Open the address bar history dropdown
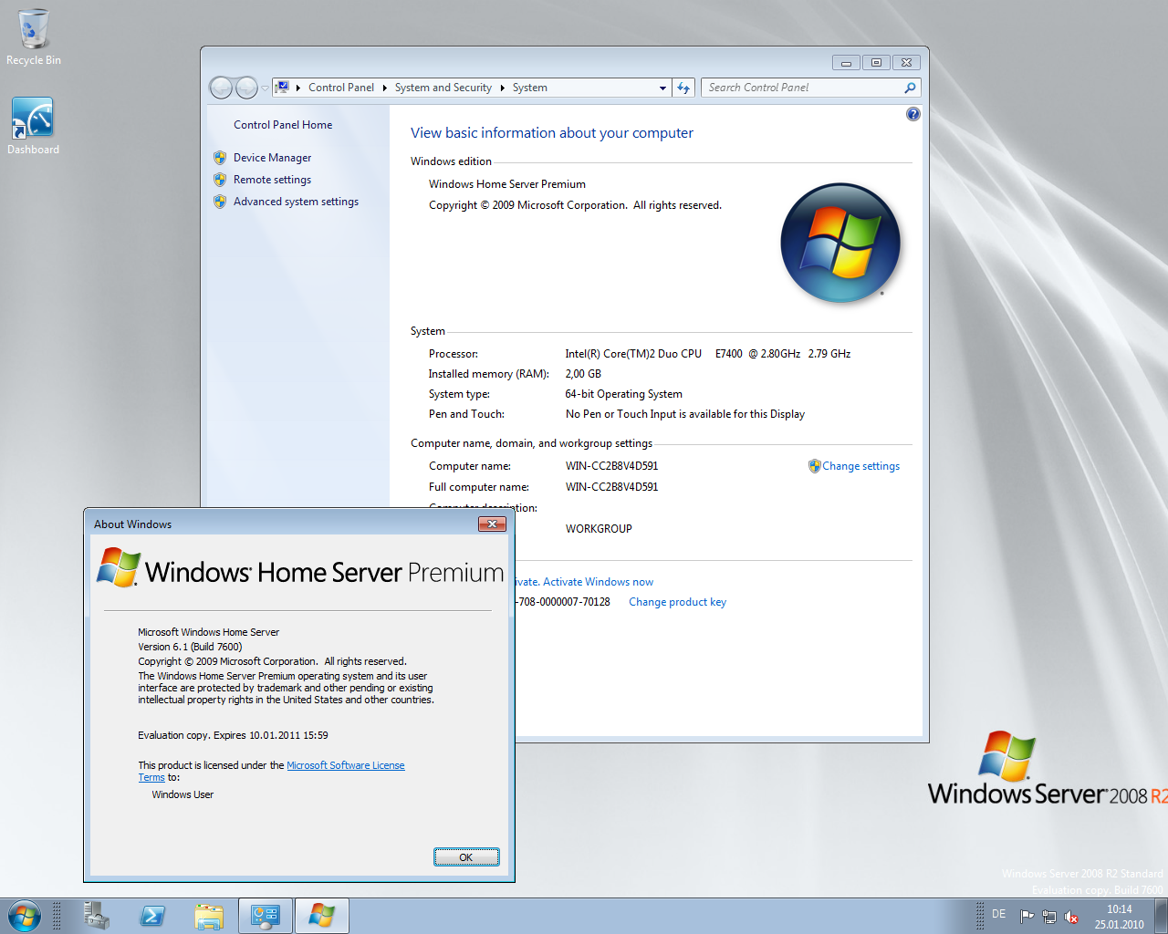 point(663,88)
